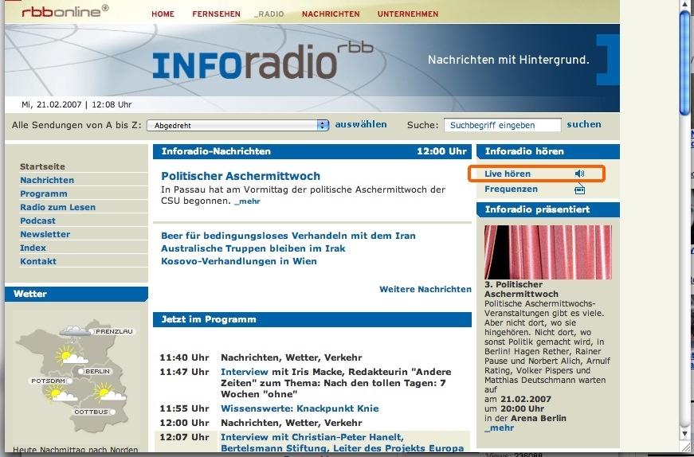Click the scrollbar down arrow
The width and height of the screenshot is (694, 457).
tap(684, 434)
